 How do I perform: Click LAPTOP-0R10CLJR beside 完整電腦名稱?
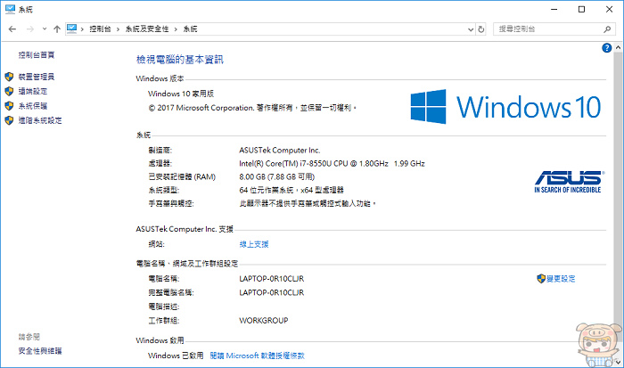(x=271, y=292)
